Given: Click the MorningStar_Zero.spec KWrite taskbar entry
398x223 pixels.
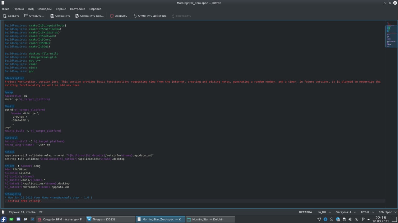Looking at the screenshot, I should pyautogui.click(x=160, y=219).
